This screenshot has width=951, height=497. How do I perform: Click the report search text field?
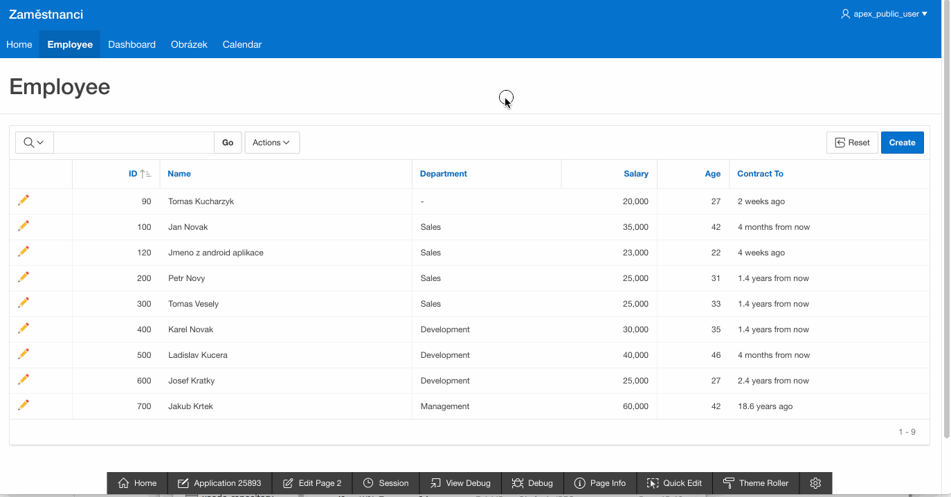pyautogui.click(x=134, y=143)
